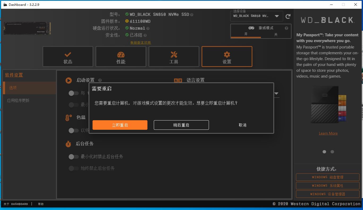Enable the 最小化时禁止后台任务 toggle
This screenshot has height=210, width=363.
[74, 157]
